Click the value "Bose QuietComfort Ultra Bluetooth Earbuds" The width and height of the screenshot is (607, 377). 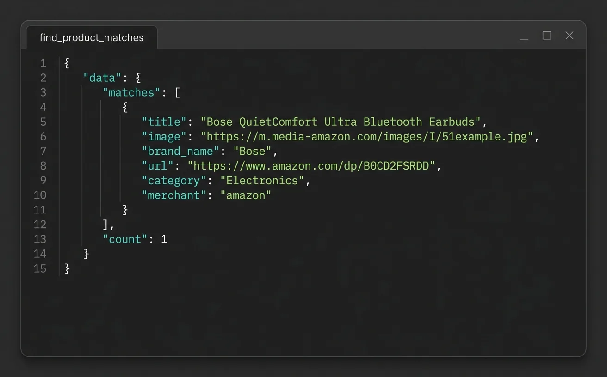[x=341, y=122]
